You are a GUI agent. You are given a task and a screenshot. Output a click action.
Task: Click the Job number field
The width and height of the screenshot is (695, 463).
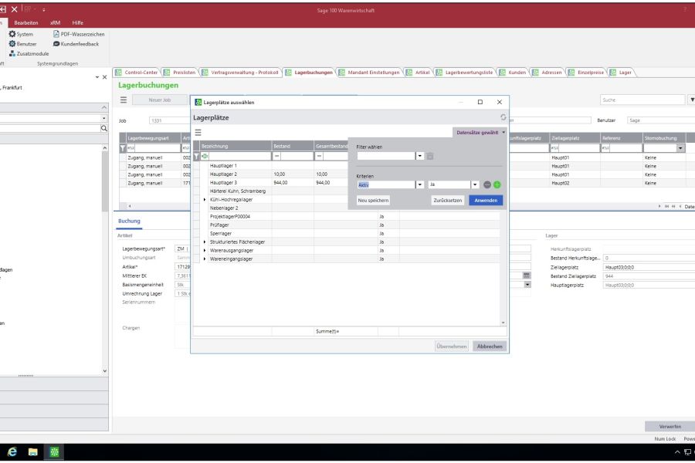170,120
